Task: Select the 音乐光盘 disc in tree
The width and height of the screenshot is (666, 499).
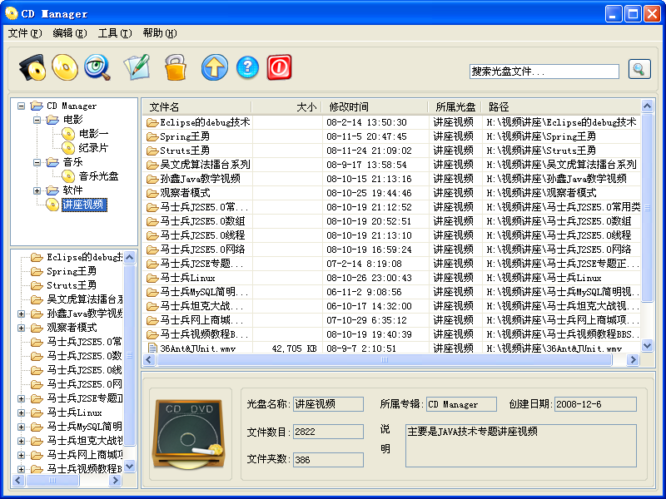Action: coord(98,176)
